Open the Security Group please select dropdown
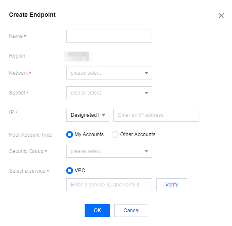Image resolution: width=232 pixels, height=226 pixels. [x=109, y=151]
